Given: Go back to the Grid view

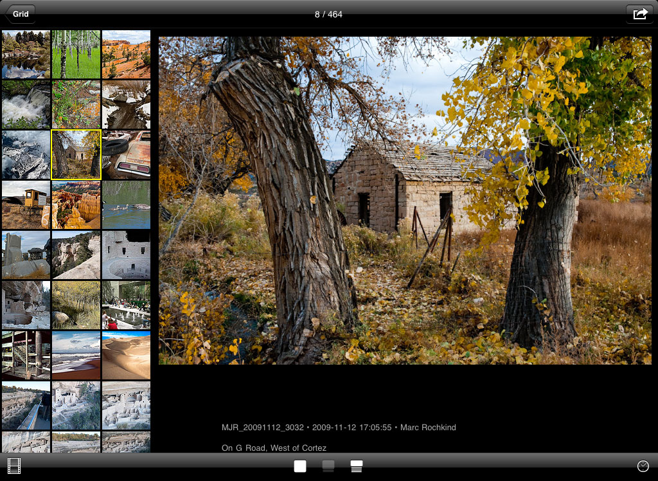Looking at the screenshot, I should [20, 14].
